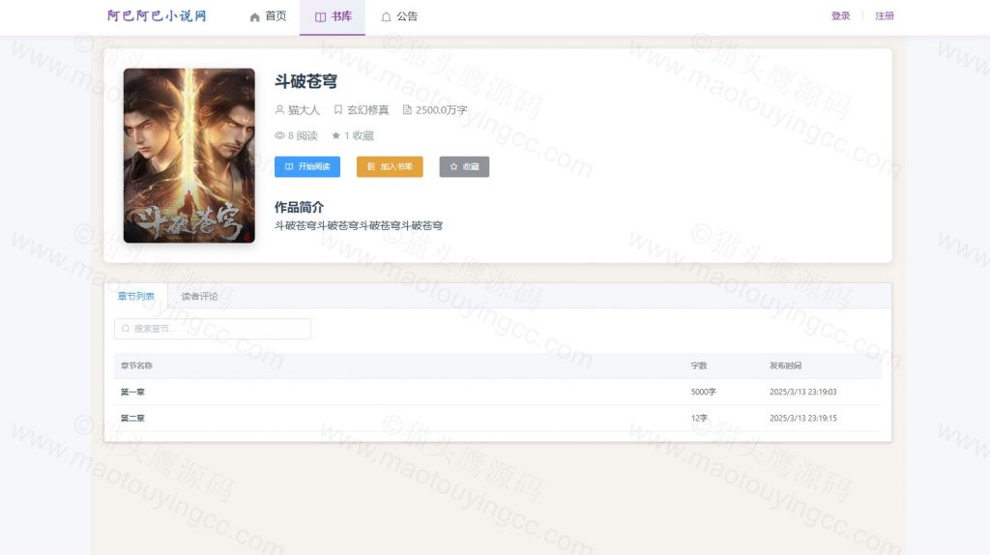Click the book icon beside 书库
This screenshot has width=990, height=555.
coord(320,17)
